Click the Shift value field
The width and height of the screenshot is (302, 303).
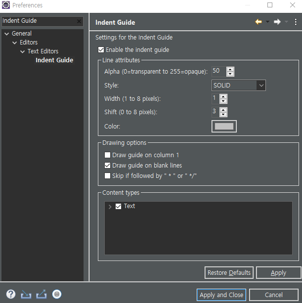(215, 112)
